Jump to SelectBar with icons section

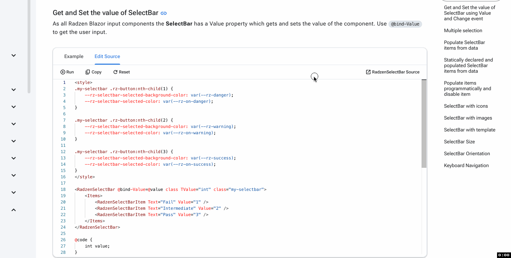466,106
